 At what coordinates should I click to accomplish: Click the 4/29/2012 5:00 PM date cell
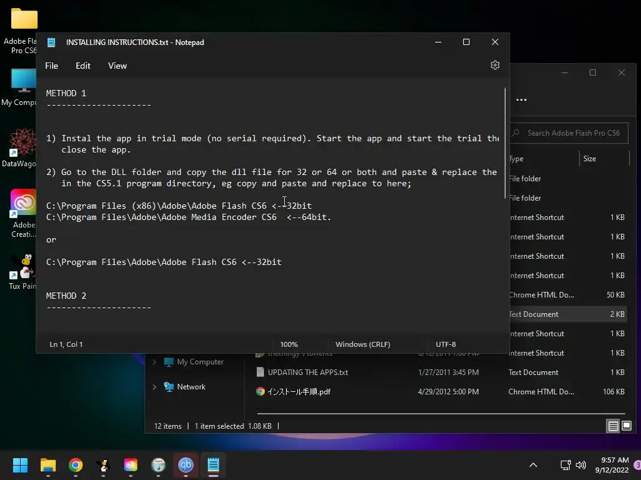(x=448, y=392)
